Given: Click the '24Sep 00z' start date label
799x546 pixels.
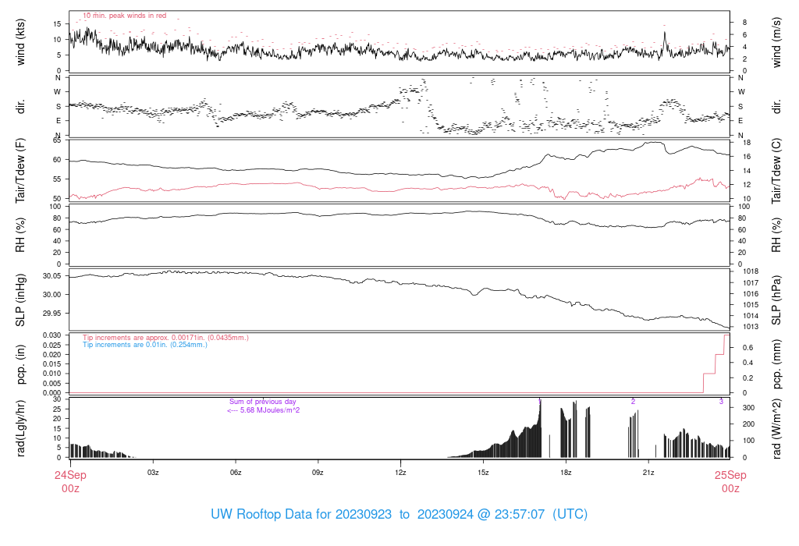Looking at the screenshot, I should click(70, 481).
